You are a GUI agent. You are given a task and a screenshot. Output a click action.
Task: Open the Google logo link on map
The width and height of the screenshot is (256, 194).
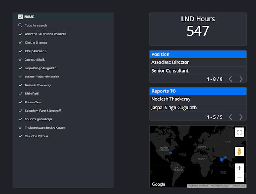(x=158, y=184)
